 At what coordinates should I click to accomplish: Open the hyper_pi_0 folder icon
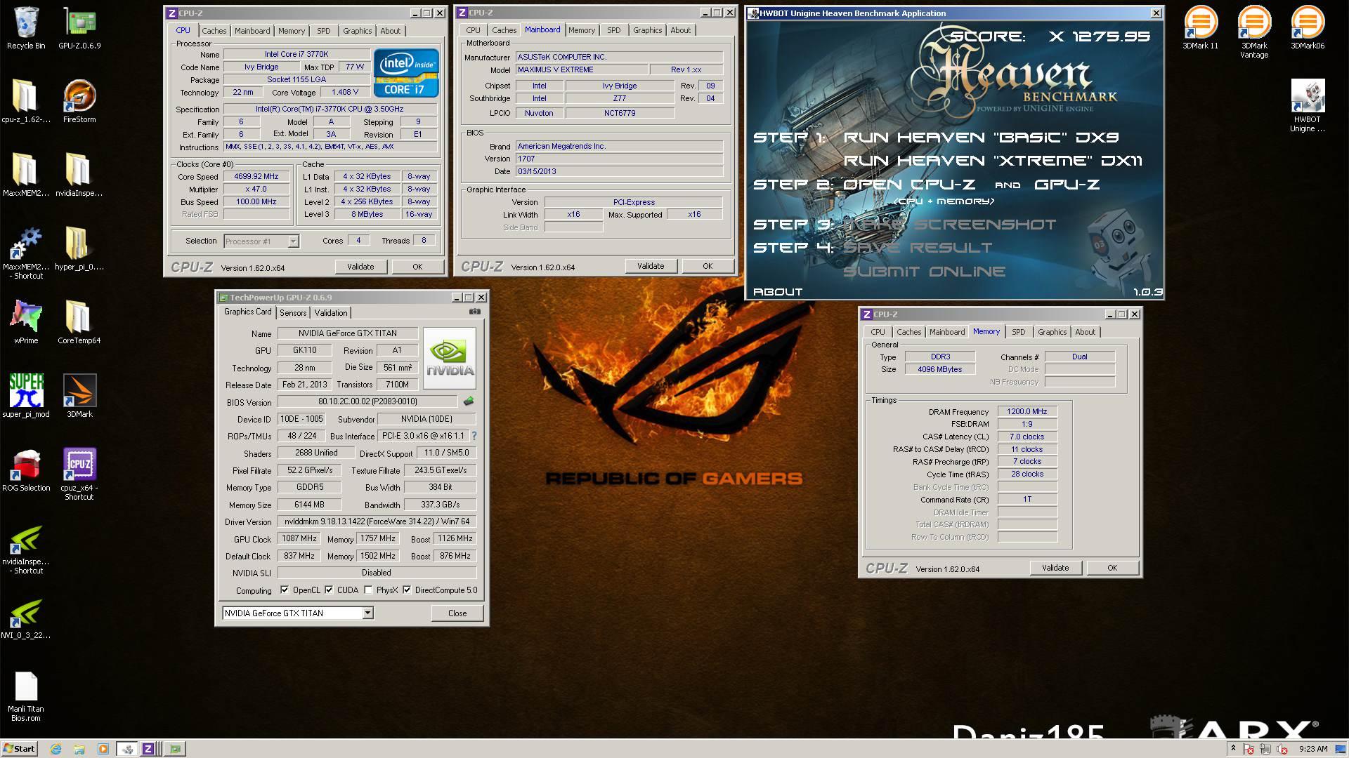pos(79,248)
